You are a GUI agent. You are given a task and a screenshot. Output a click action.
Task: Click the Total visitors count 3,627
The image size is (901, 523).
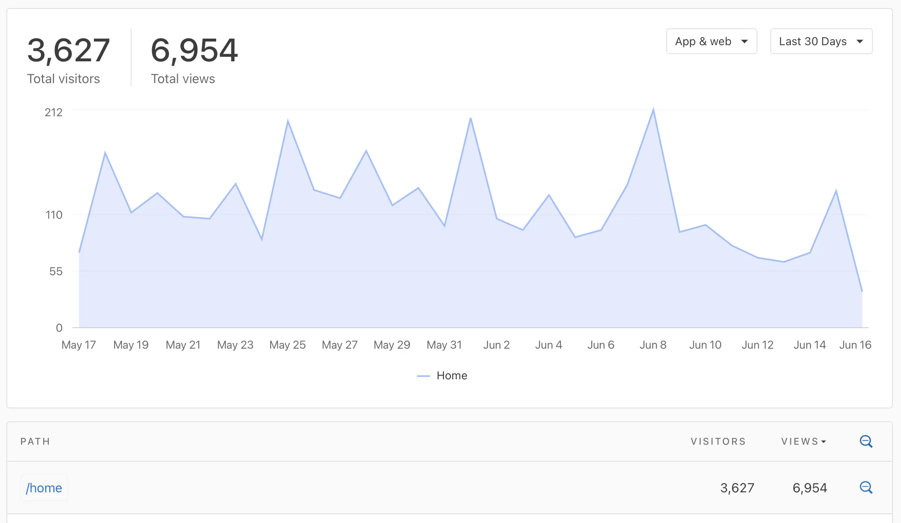69,50
